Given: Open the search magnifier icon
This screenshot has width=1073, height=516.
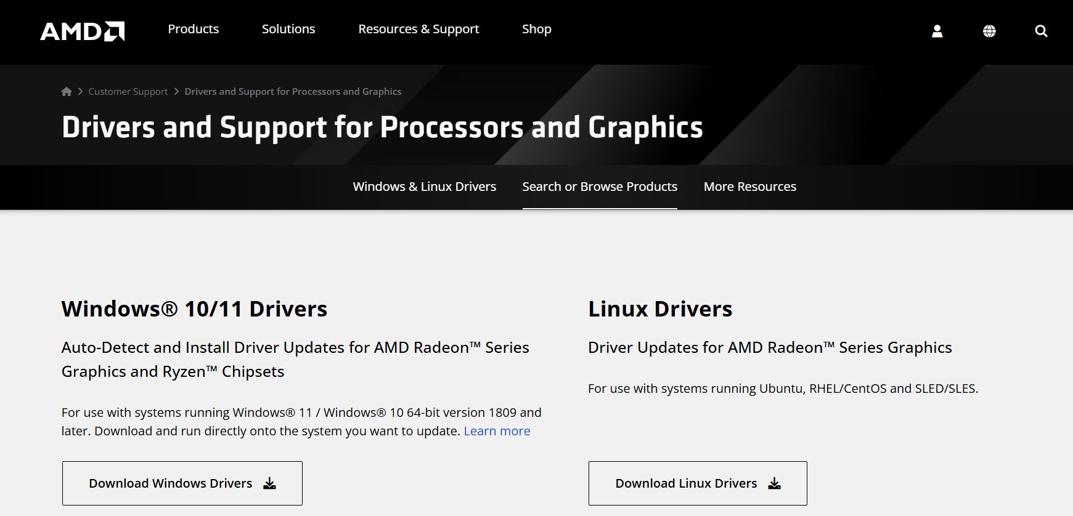Looking at the screenshot, I should pos(1041,31).
